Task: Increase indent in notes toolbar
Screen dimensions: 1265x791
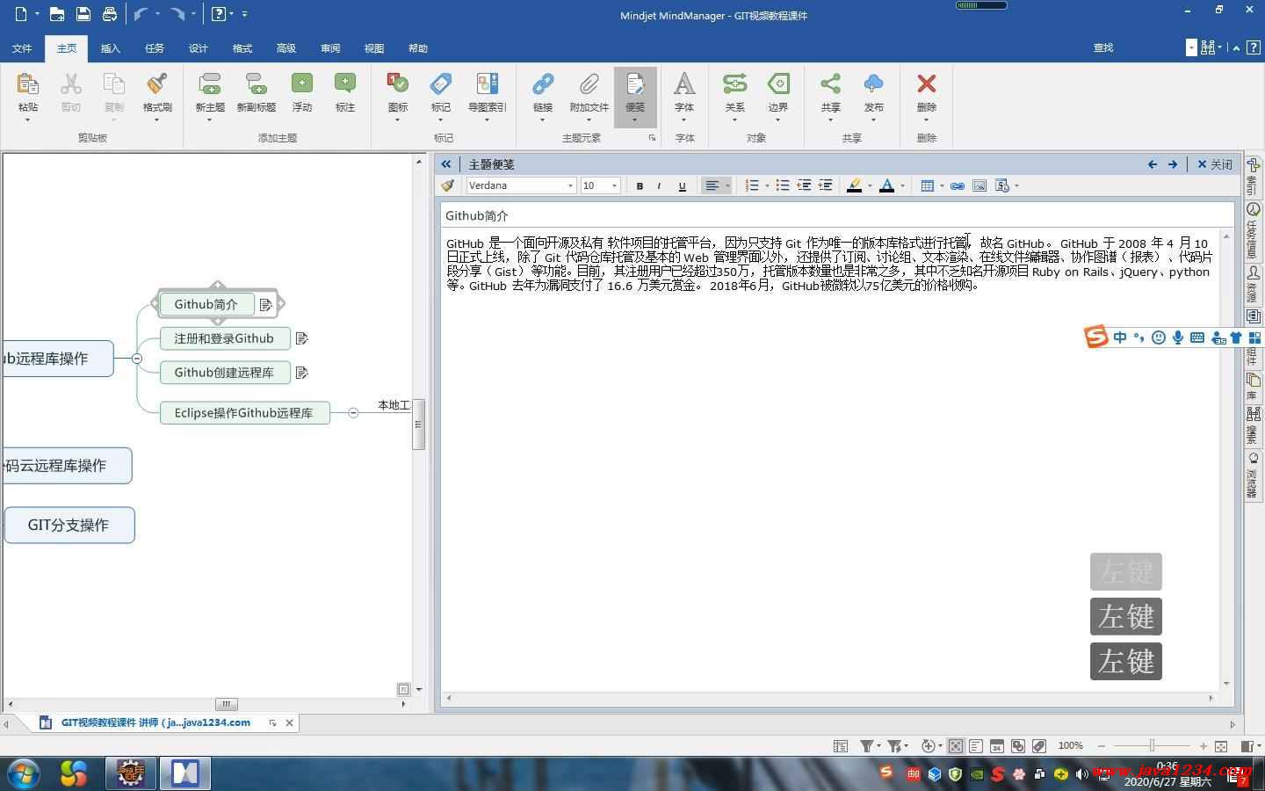Action: tap(825, 185)
